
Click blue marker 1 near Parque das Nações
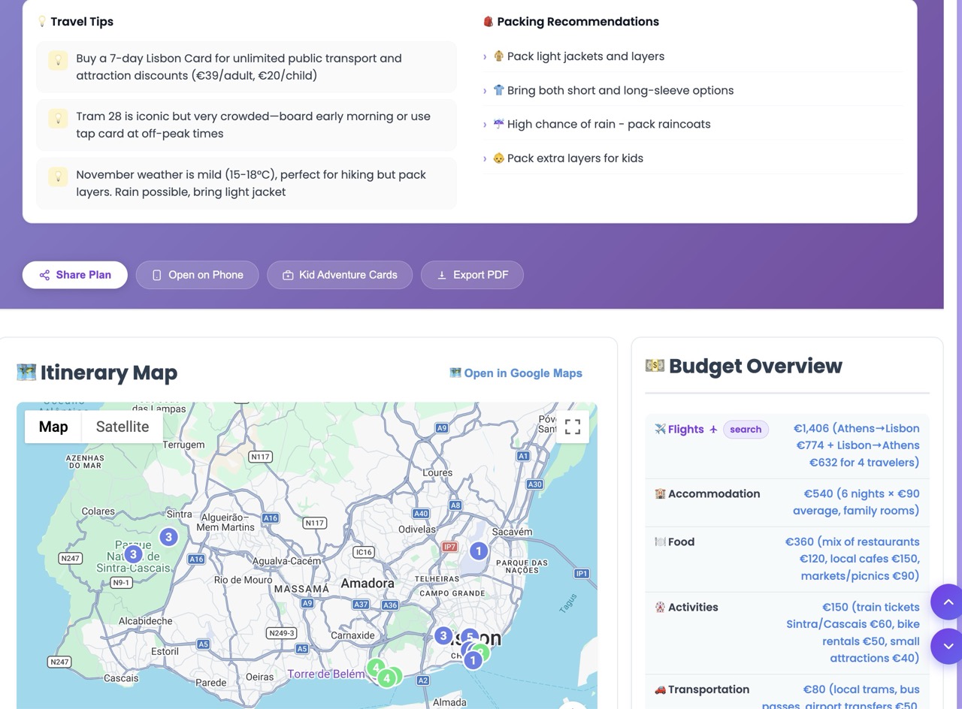point(478,551)
